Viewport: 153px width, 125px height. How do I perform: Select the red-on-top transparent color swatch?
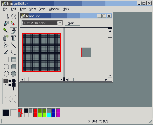(x=20, y=111)
